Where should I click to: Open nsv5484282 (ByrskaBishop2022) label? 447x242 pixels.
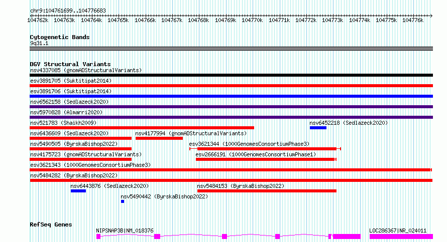(74, 175)
